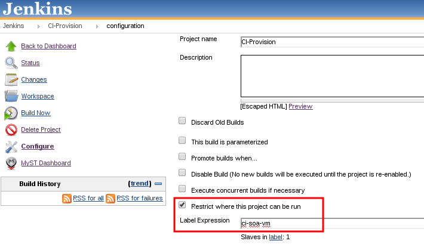Click the notepad Changes icon
424x244 pixels.
click(11, 80)
